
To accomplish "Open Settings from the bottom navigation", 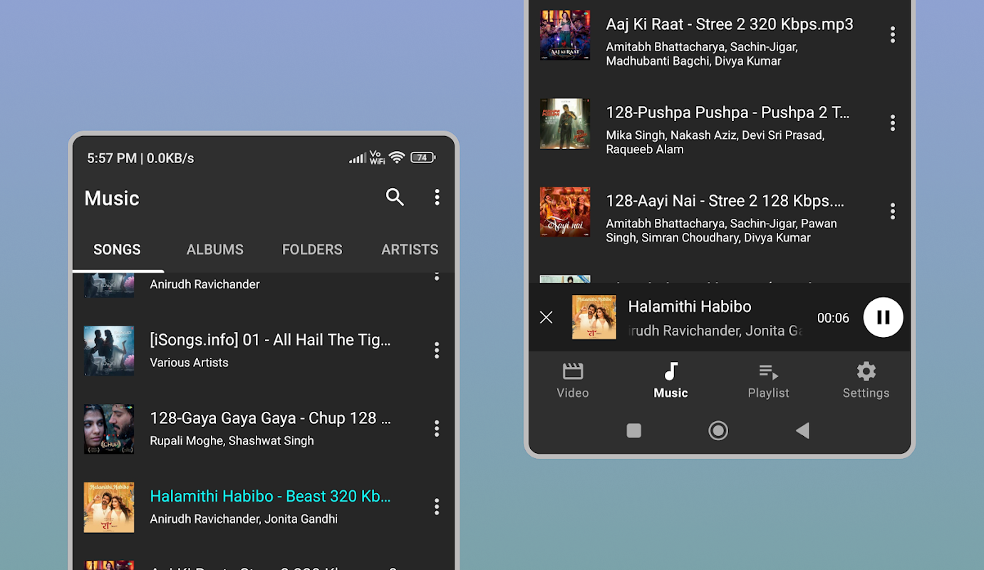I will (866, 380).
